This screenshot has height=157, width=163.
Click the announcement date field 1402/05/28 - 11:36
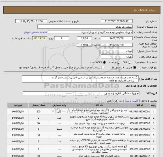(x=31, y=21)
